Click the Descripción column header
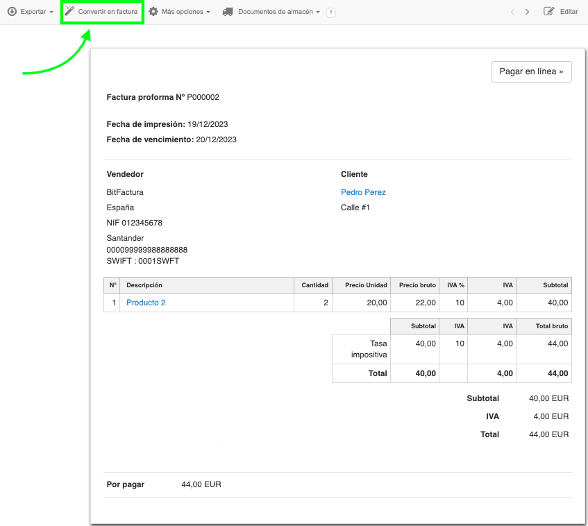 (x=144, y=285)
